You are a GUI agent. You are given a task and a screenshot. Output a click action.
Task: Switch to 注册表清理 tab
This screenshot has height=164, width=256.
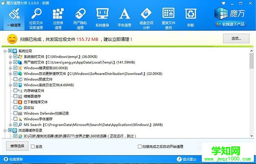pos(58,18)
